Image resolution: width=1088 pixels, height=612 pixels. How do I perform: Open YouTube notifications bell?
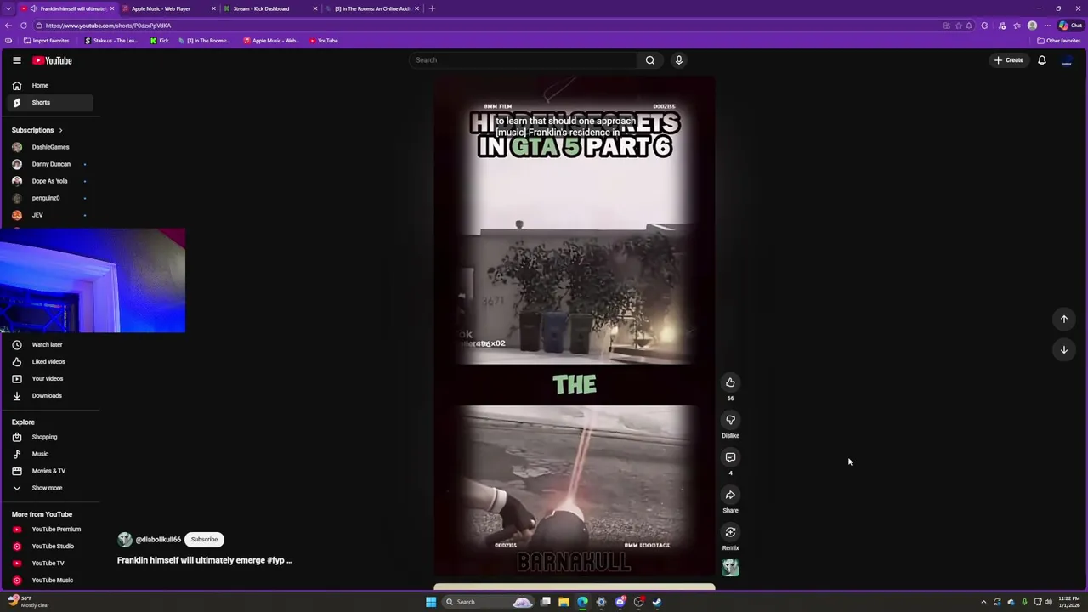point(1042,60)
